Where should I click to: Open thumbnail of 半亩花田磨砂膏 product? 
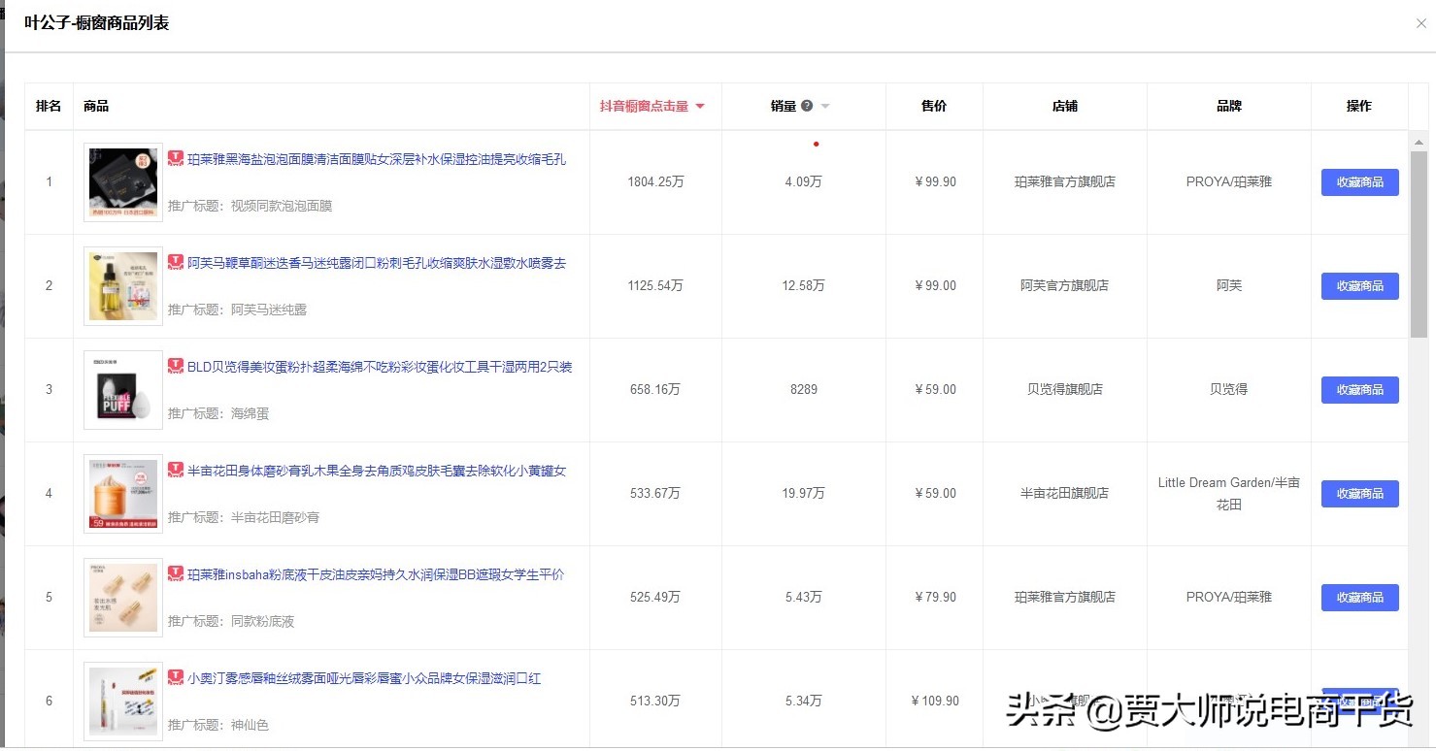coord(123,494)
